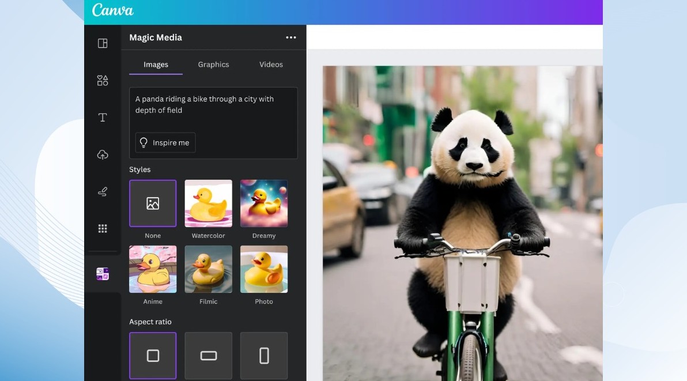Select the square aspect ratio

pos(153,356)
